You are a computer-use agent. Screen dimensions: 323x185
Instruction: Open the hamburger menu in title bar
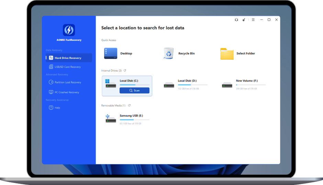point(253,20)
